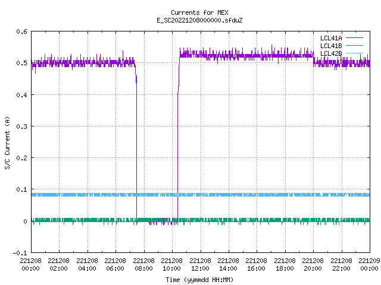Click the filename 'E_SC20221208000000.sfduZ' subtitle

(x=199, y=20)
